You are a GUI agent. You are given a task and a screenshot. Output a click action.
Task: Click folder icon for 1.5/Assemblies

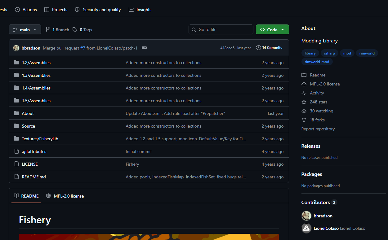[x=16, y=101]
